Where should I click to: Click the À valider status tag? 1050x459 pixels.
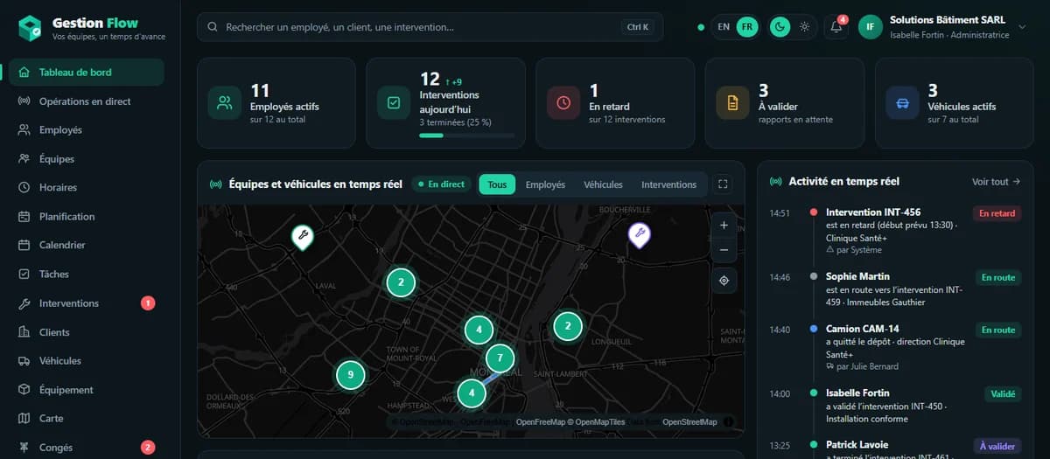(x=997, y=446)
